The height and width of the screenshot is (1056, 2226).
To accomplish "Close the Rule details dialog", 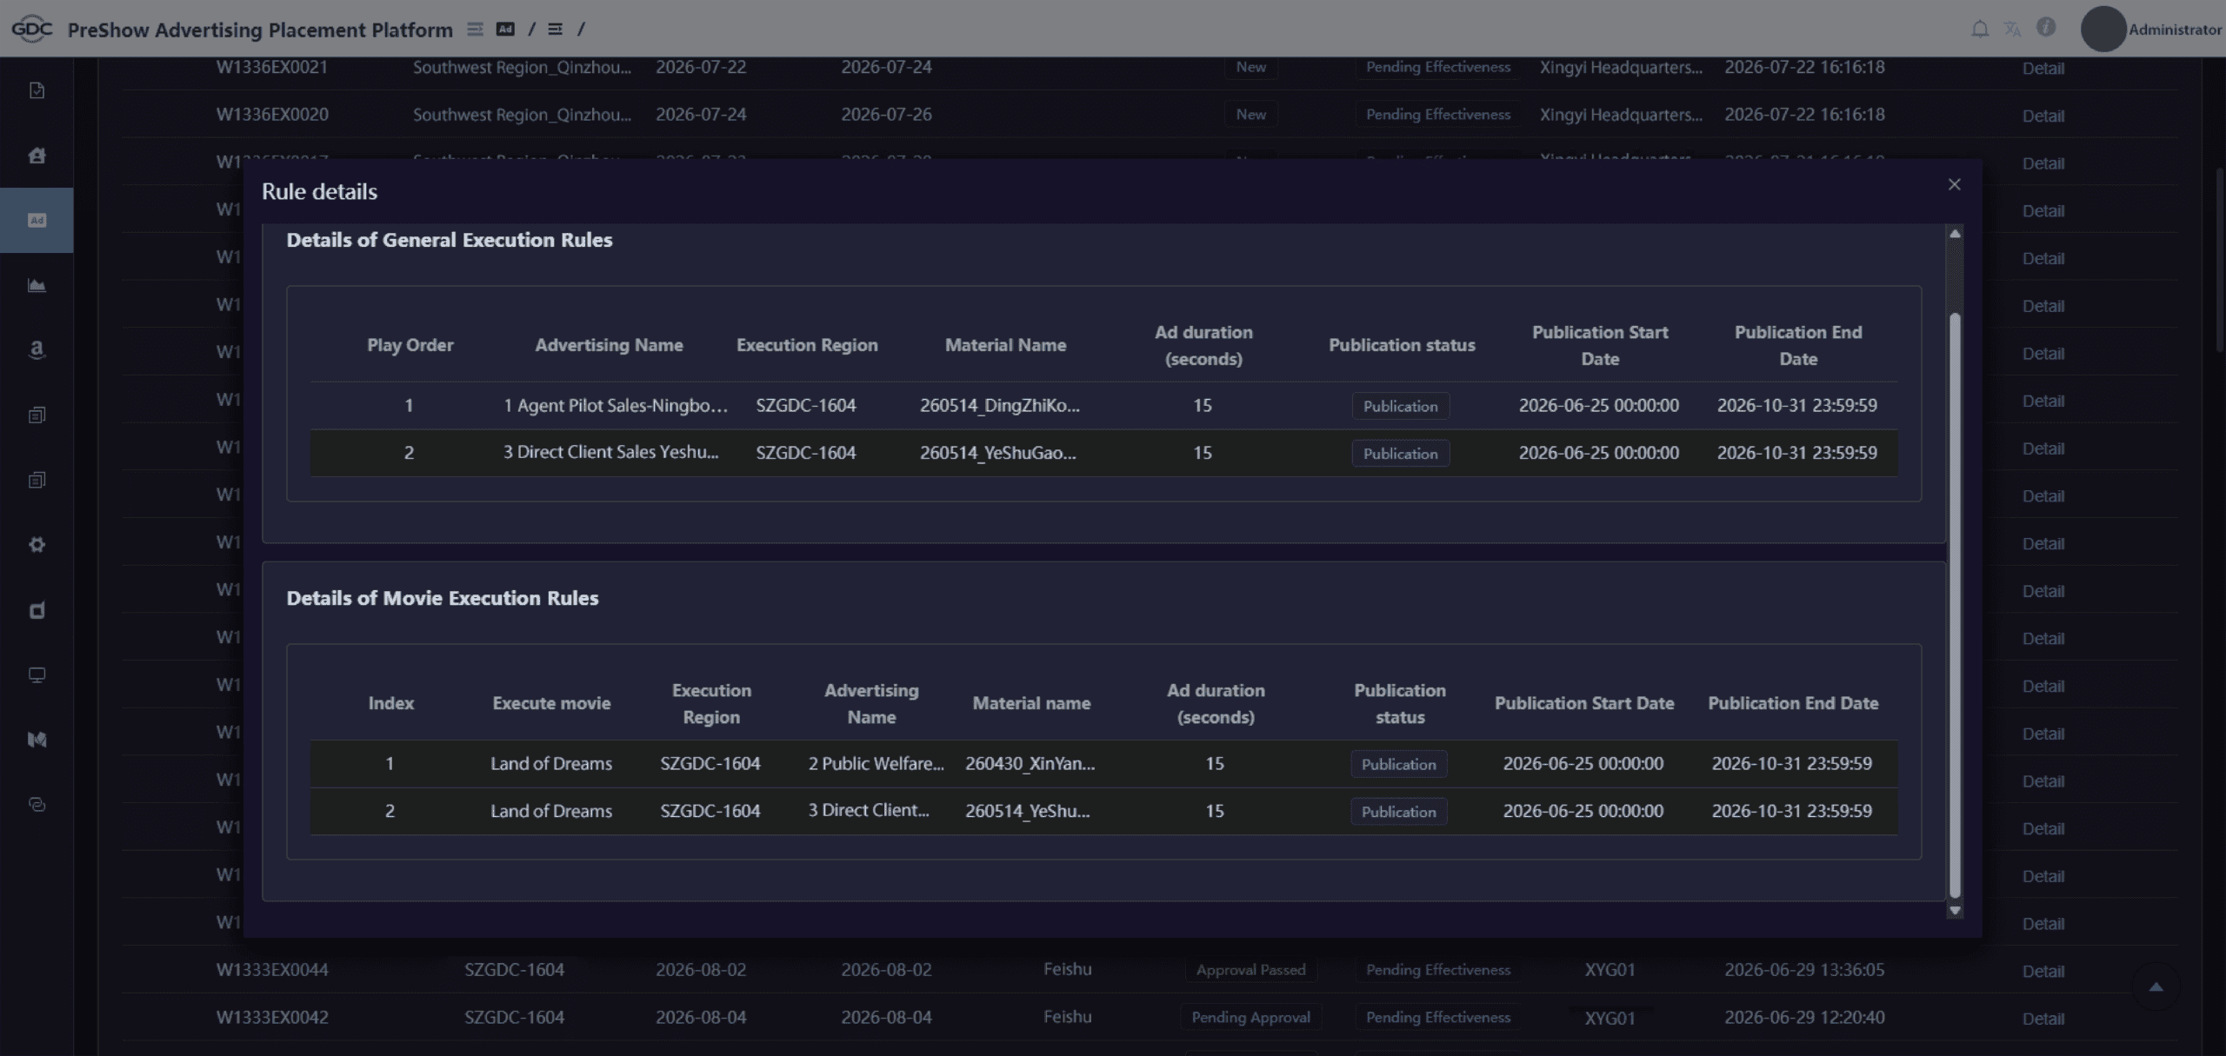I will pos(1954,184).
